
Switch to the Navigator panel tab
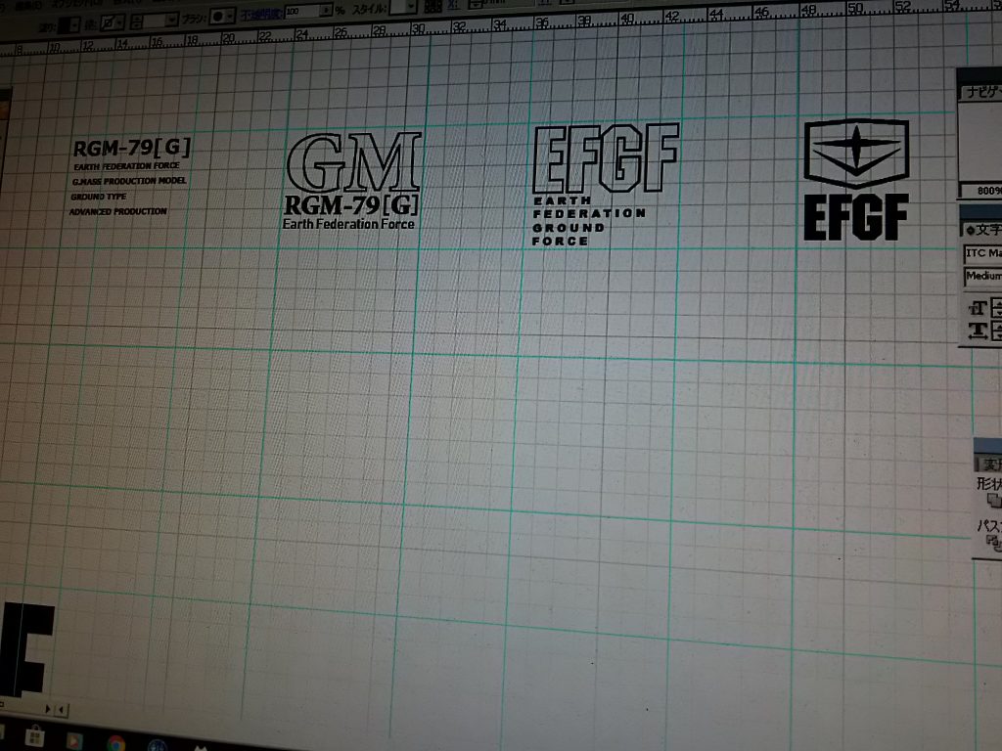pos(979,92)
